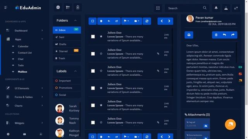Reply to the opened message
Viewport: 248px width, 139px height.
pyautogui.click(x=224, y=35)
